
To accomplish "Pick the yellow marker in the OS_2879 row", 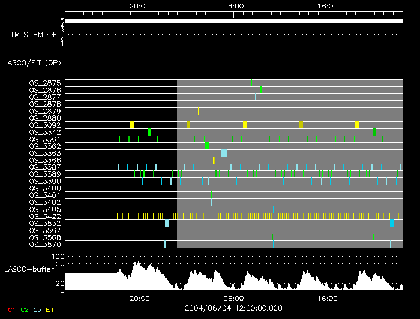I will [198, 111].
